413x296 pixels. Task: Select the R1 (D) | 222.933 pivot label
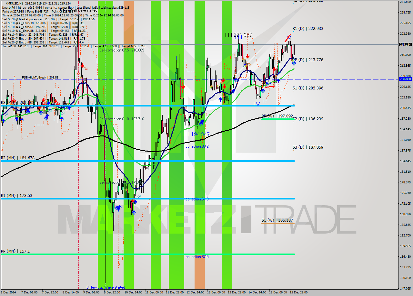[x=308, y=29]
